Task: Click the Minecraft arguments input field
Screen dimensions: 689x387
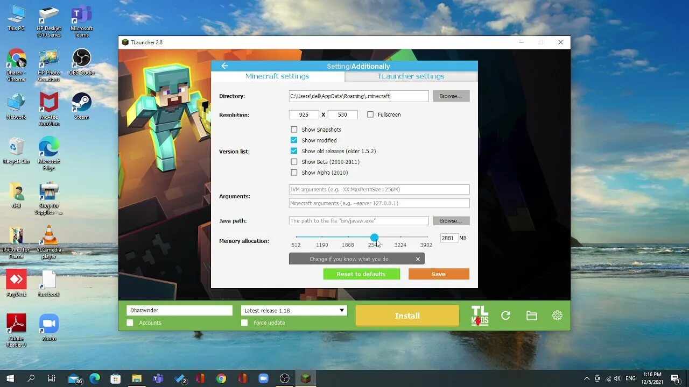Action: pos(379,203)
